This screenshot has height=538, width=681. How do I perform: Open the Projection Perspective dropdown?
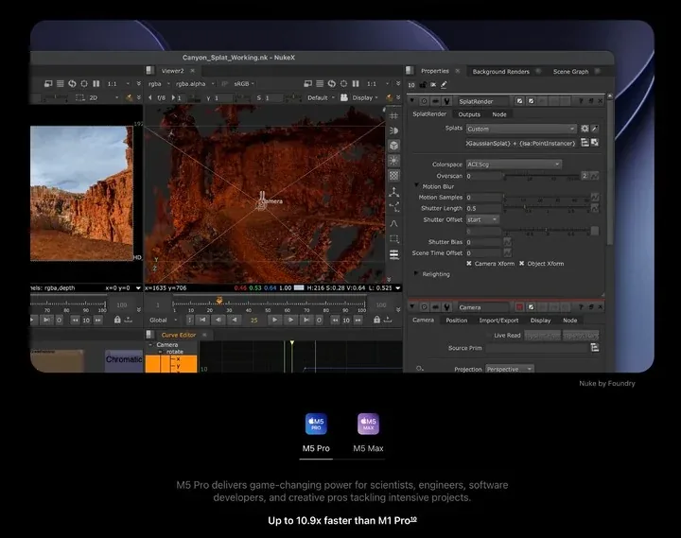pyautogui.click(x=510, y=369)
